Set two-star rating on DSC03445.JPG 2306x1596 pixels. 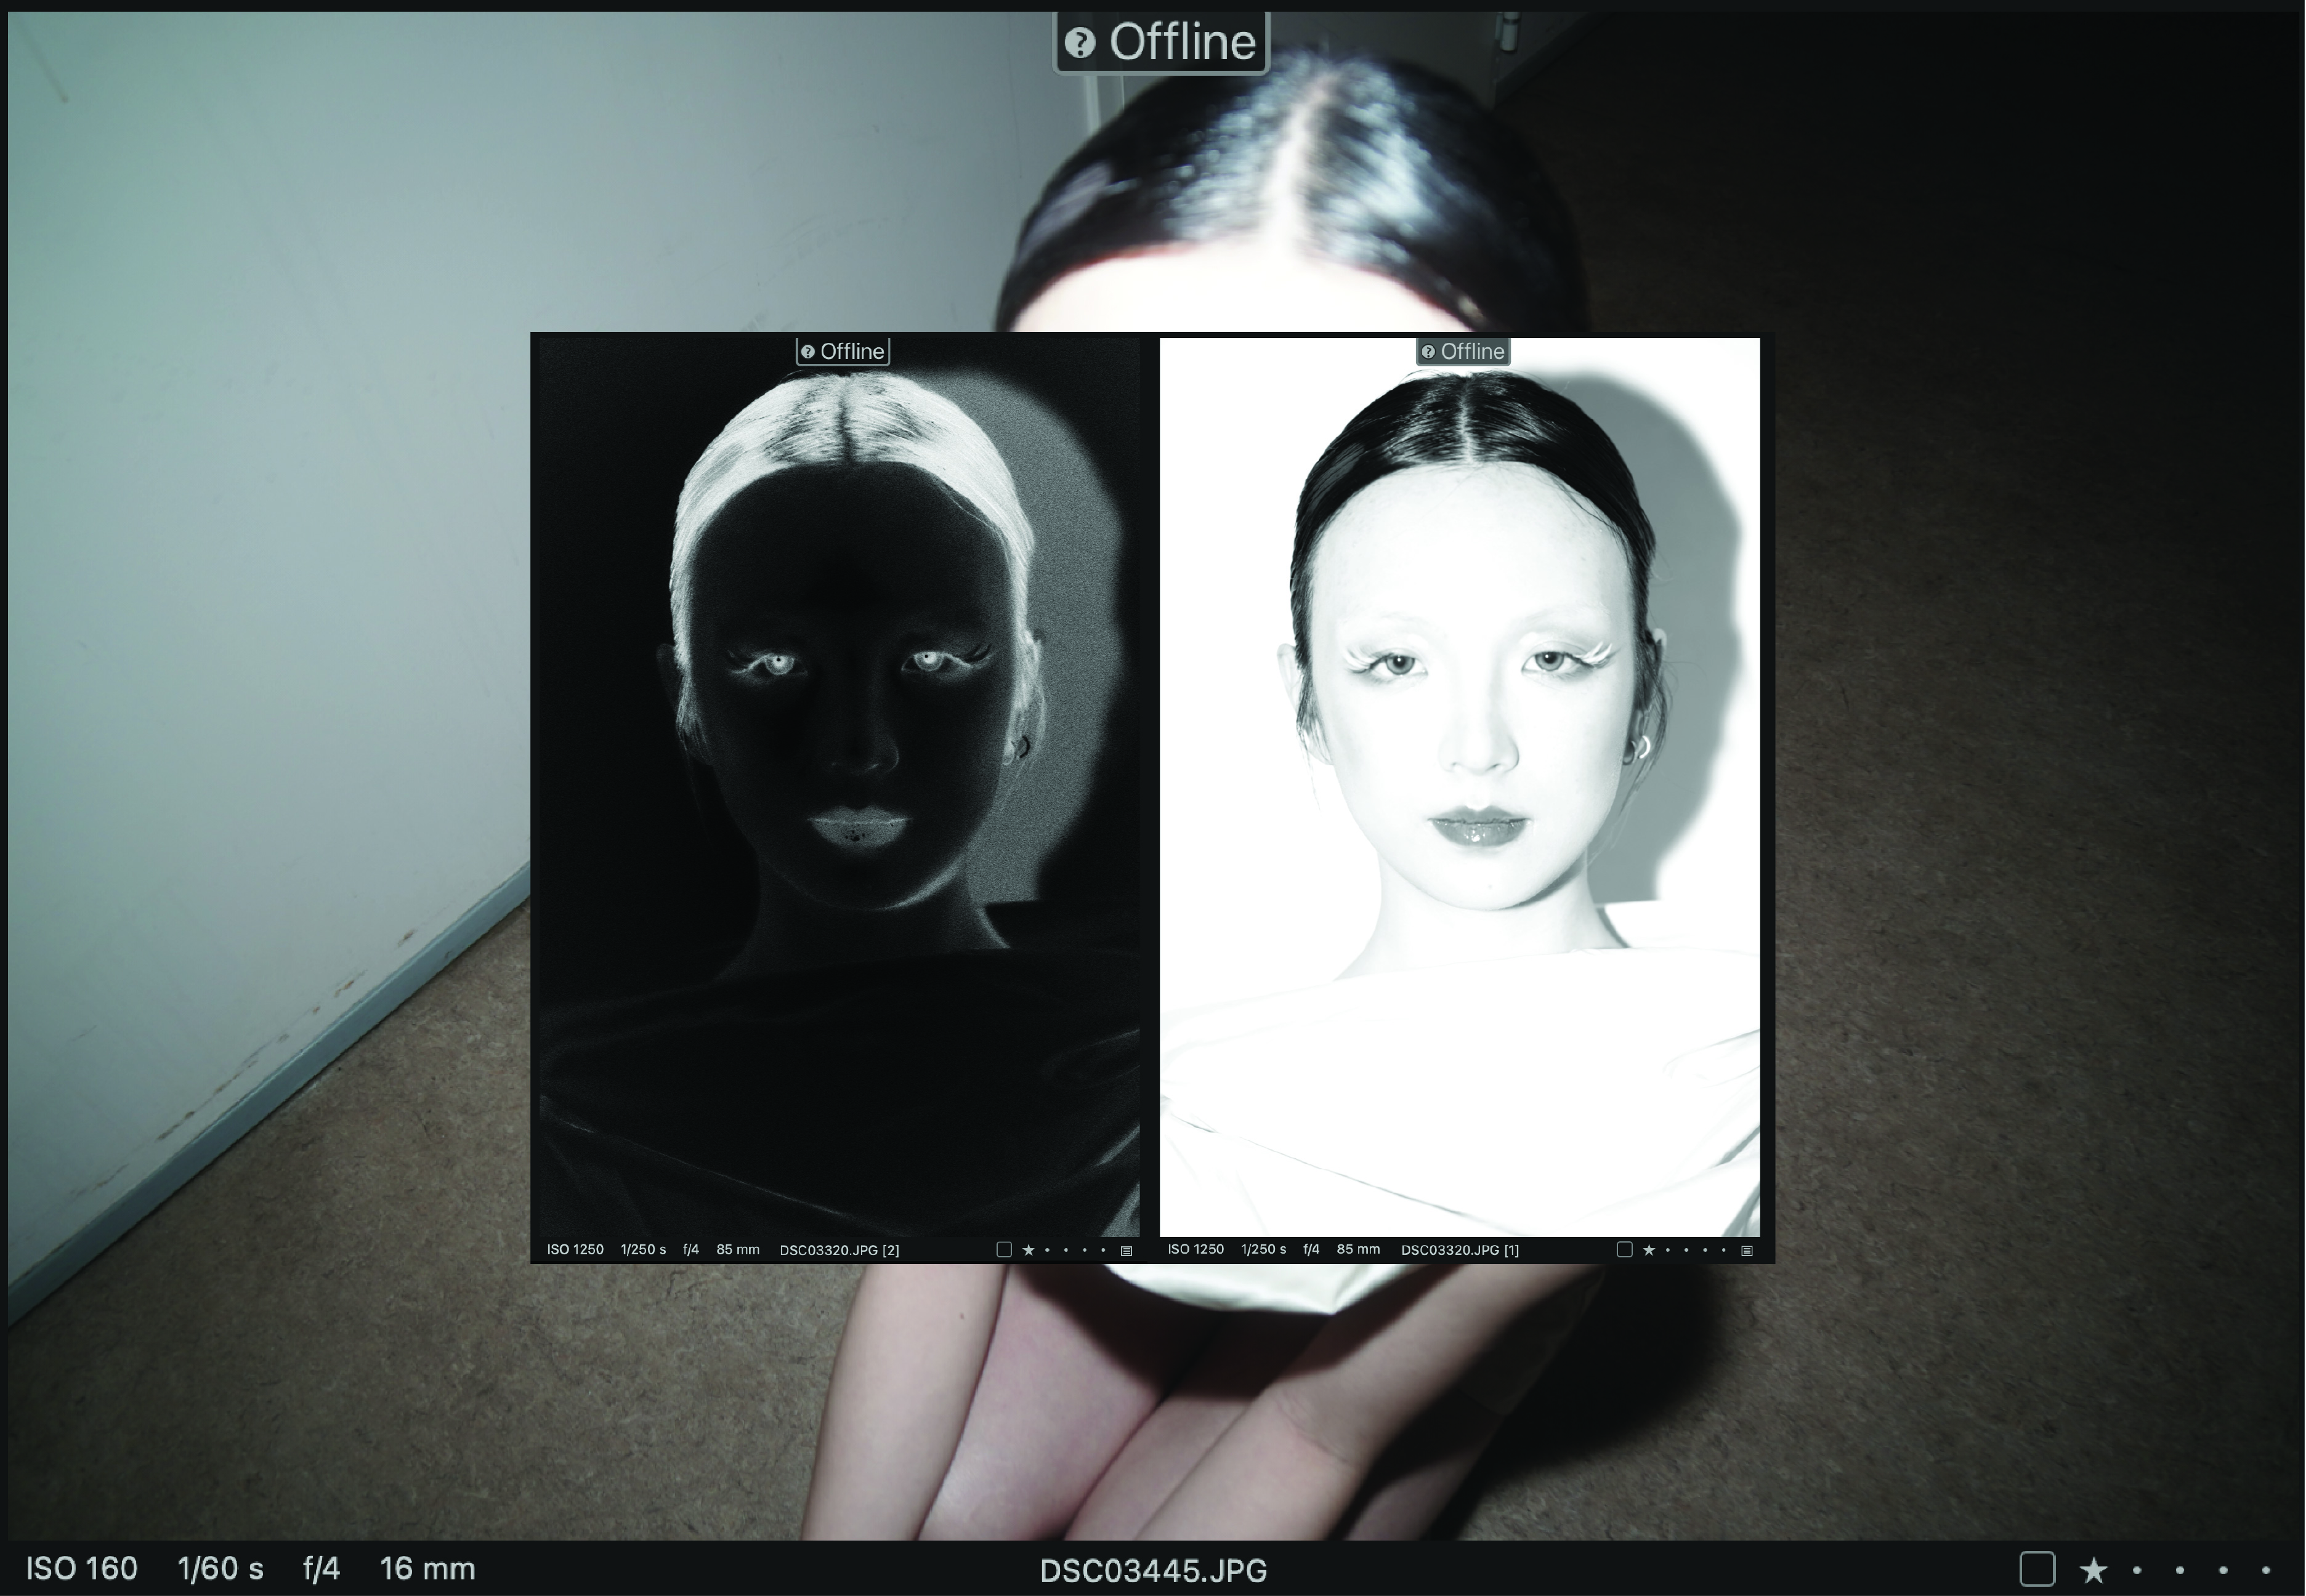(2137, 1570)
